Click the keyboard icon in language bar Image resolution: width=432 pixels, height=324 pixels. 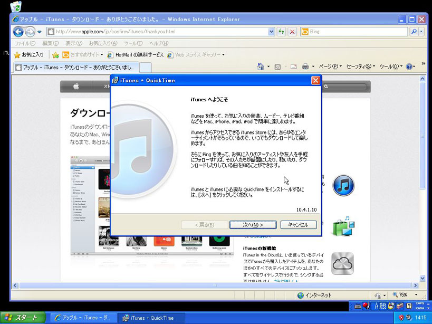click(x=358, y=306)
